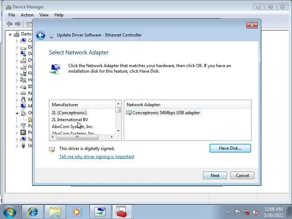Click the Have Disk button
Image resolution: width=292 pixels, height=219 pixels.
[x=230, y=148]
